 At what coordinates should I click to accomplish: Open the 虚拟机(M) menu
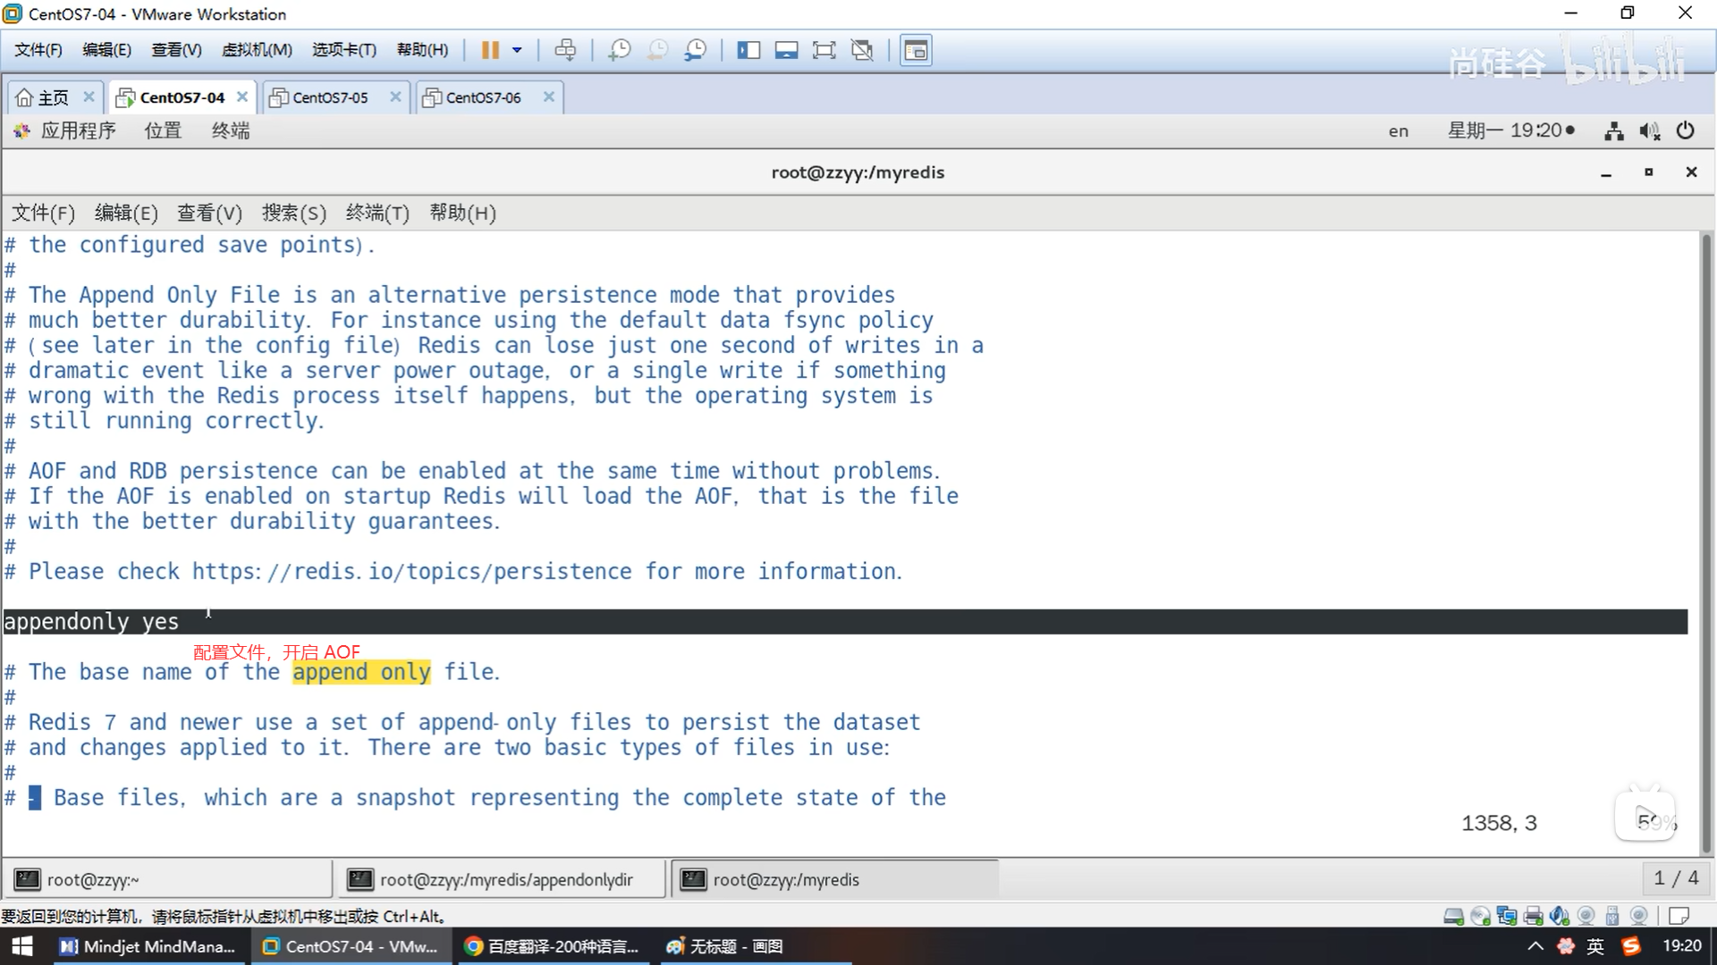click(257, 50)
